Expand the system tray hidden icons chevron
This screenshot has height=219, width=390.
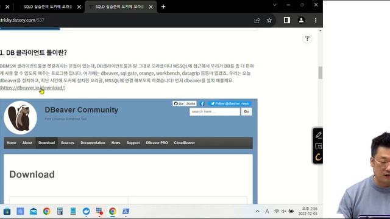point(258,211)
